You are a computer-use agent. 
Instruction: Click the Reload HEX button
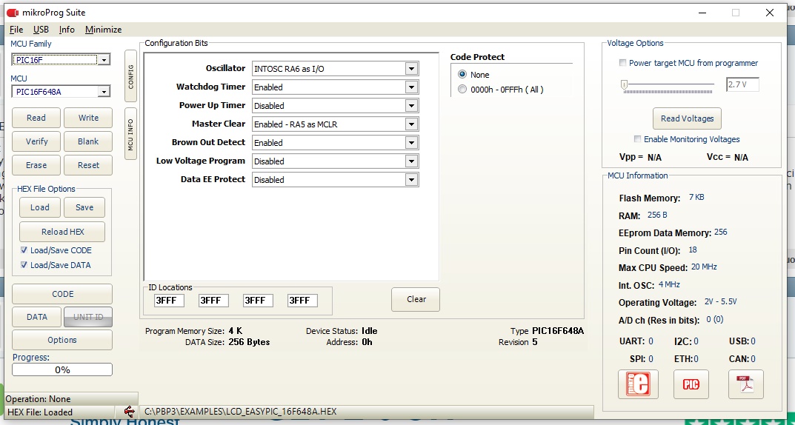[62, 232]
